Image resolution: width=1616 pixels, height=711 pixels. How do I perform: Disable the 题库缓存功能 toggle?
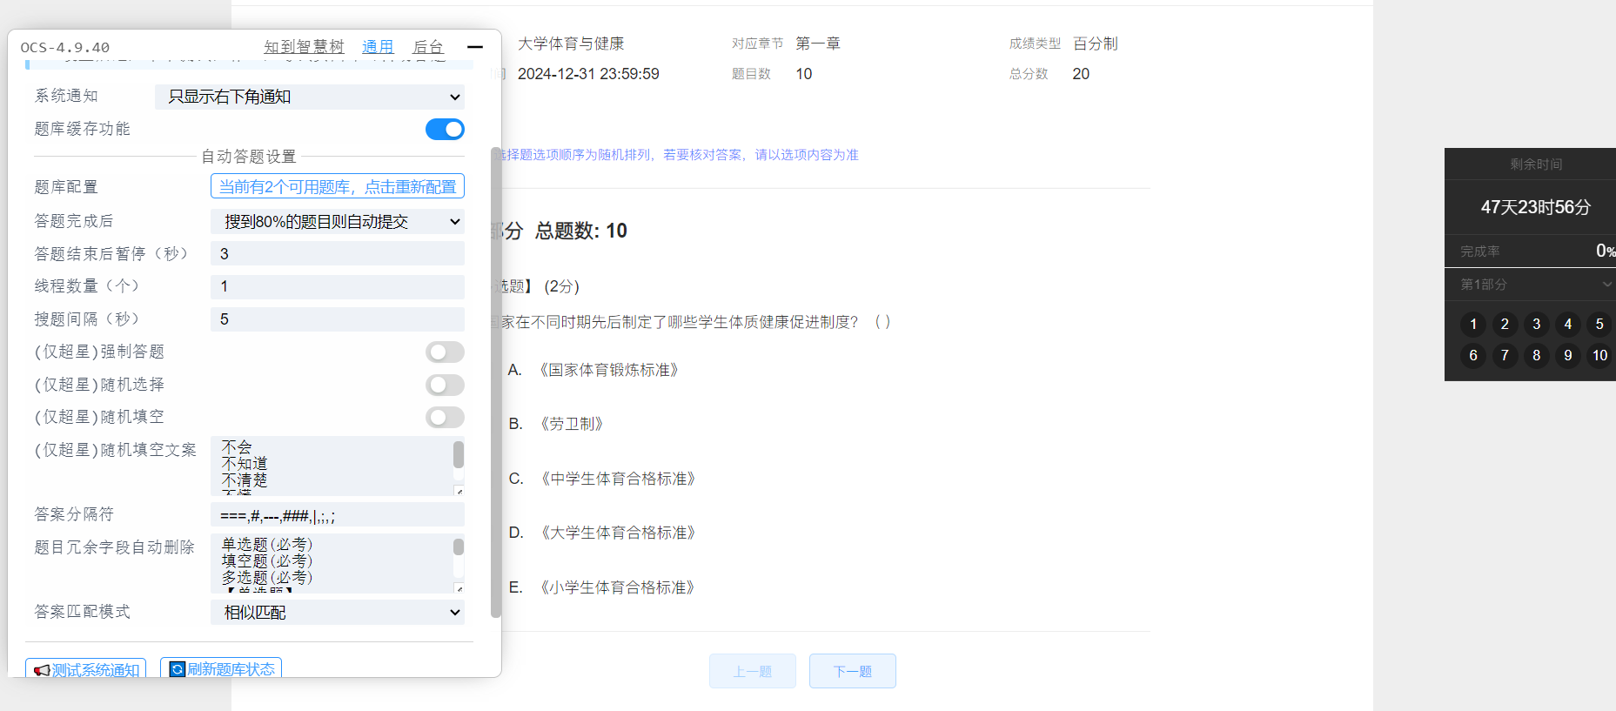tap(445, 130)
